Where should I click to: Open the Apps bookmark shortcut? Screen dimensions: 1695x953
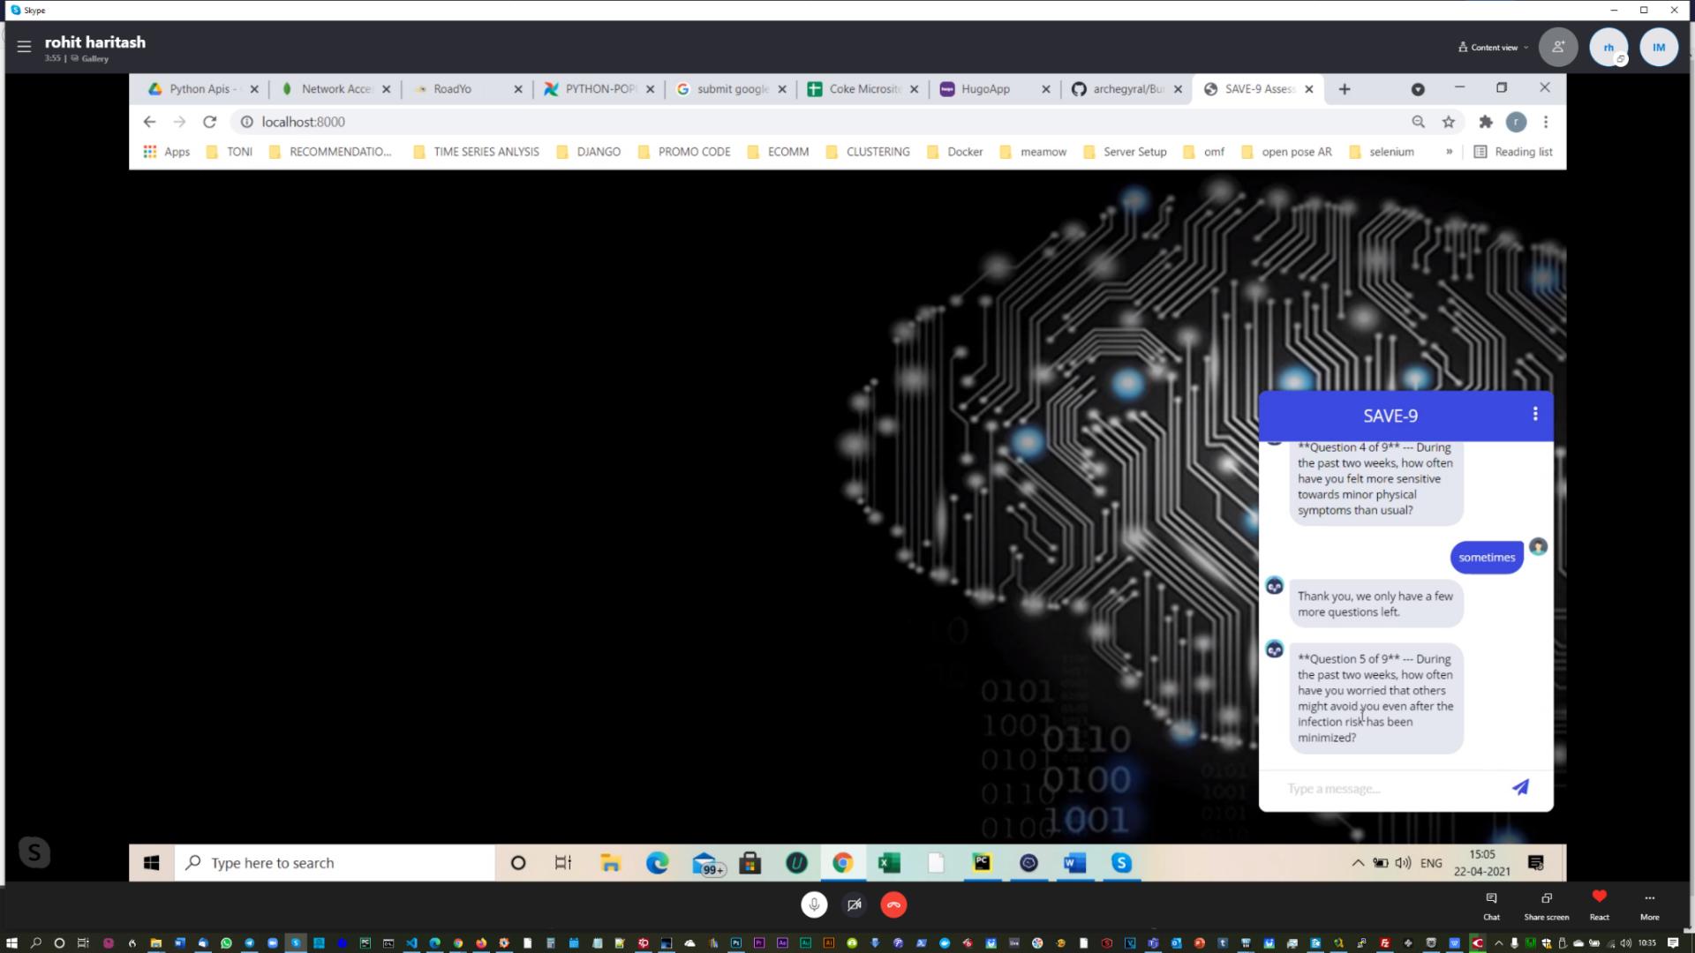[167, 152]
